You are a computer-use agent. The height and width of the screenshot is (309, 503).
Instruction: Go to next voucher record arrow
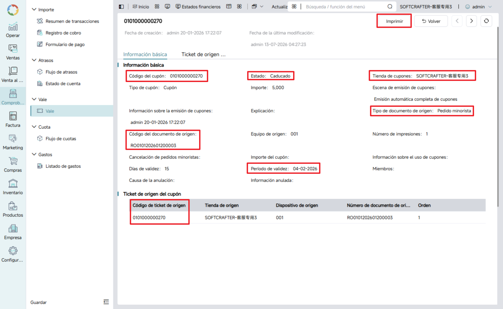click(471, 21)
